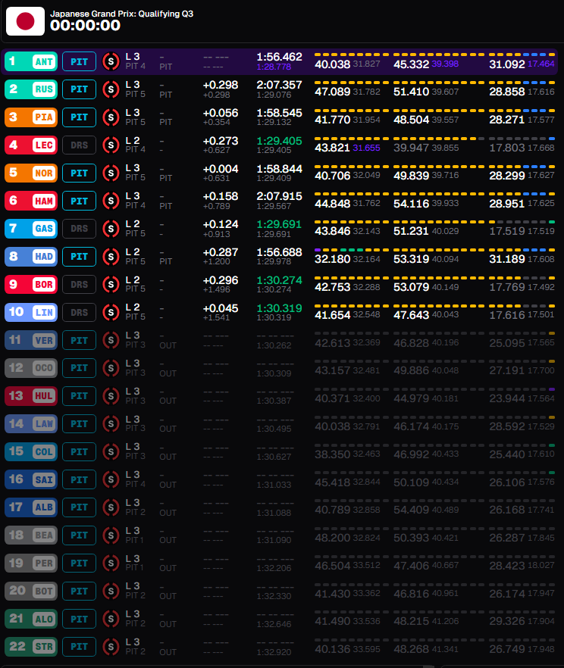This screenshot has height=668, width=564.
Task: Click soft tyre icon in SAI row
Action: pos(111,479)
